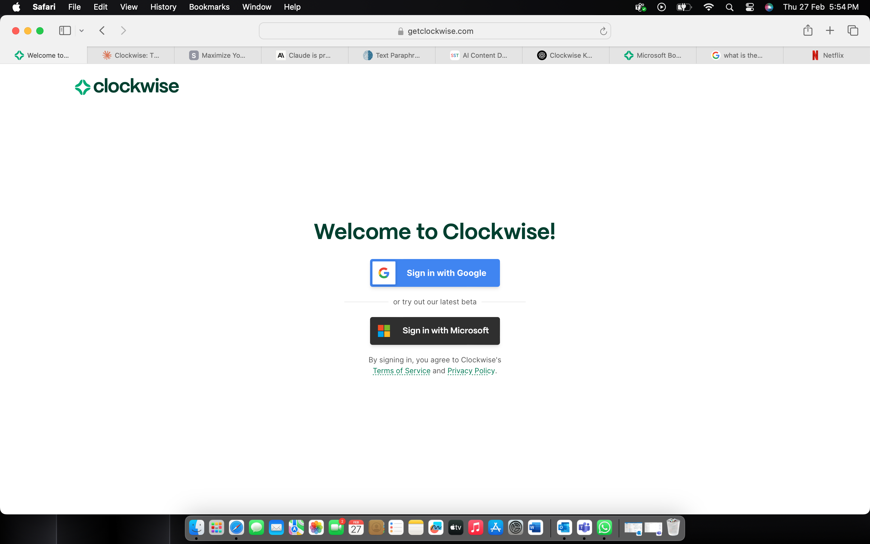The width and height of the screenshot is (870, 544).
Task: Switch to the Clockwise K... tab
Action: pos(566,55)
